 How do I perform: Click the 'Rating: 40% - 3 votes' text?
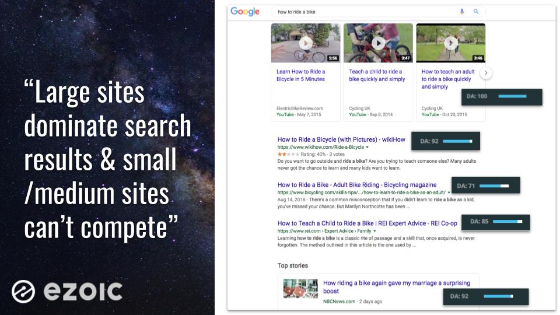coord(323,154)
